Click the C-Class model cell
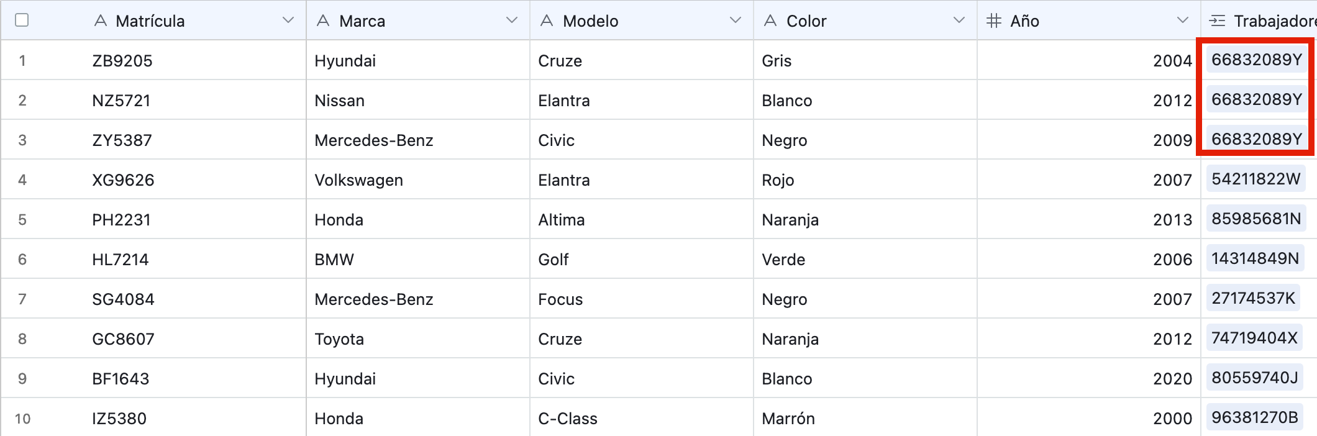The image size is (1317, 436). [x=568, y=419]
